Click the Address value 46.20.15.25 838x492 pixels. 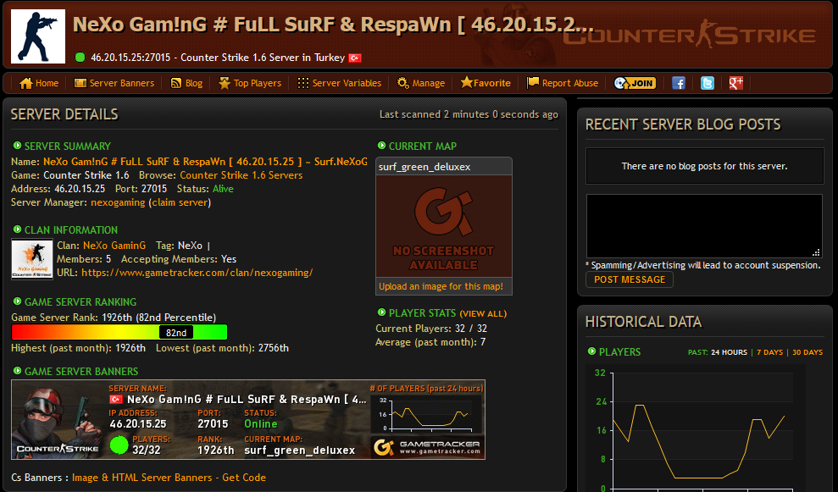(80, 189)
